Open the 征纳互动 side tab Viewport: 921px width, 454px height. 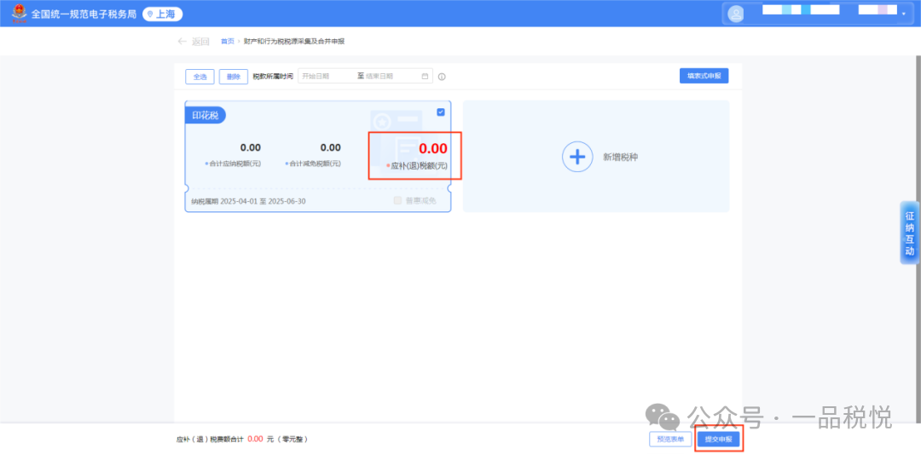click(x=910, y=233)
